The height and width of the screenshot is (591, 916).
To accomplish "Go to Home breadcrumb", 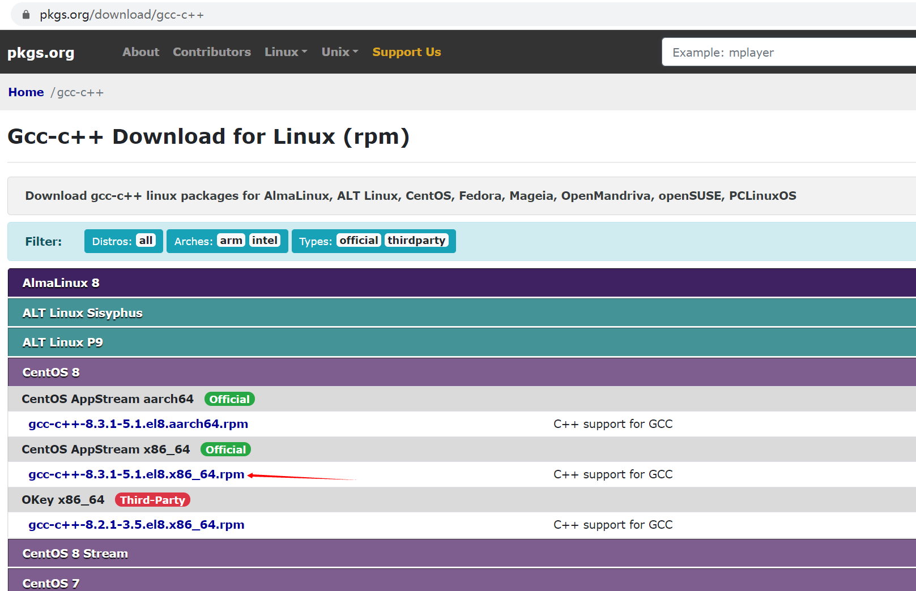I will 26,92.
